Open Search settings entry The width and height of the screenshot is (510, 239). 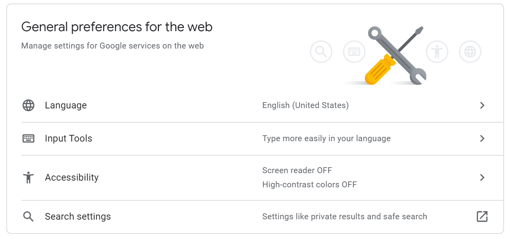[255, 217]
